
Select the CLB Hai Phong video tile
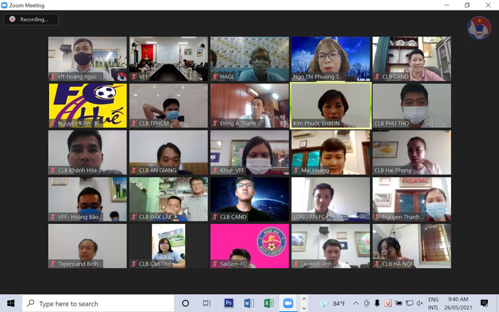click(x=412, y=152)
